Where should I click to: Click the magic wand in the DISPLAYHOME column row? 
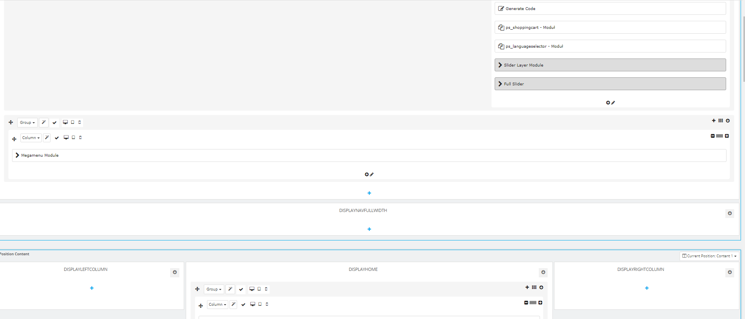[x=233, y=305]
